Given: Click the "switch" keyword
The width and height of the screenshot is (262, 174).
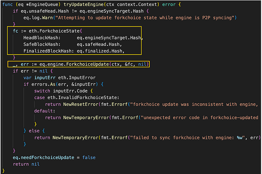Looking at the screenshot, I should click(42, 91).
